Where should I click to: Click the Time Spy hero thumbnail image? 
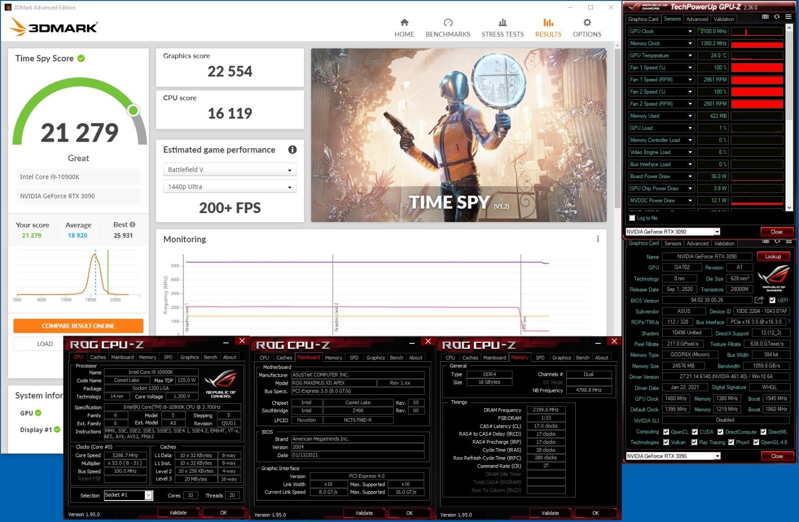458,135
